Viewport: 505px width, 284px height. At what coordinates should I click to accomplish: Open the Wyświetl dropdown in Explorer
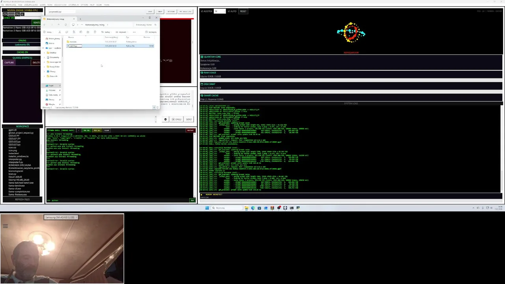122,32
